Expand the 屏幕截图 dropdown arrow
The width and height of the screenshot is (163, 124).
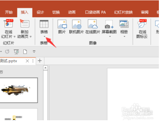(x=110, y=36)
